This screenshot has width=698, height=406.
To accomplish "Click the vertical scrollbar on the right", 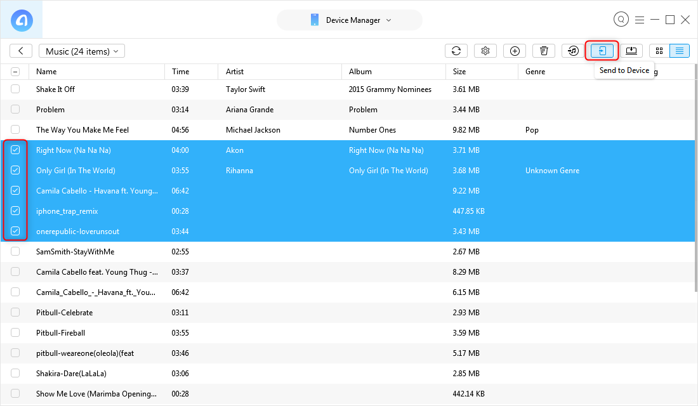I will 694,190.
